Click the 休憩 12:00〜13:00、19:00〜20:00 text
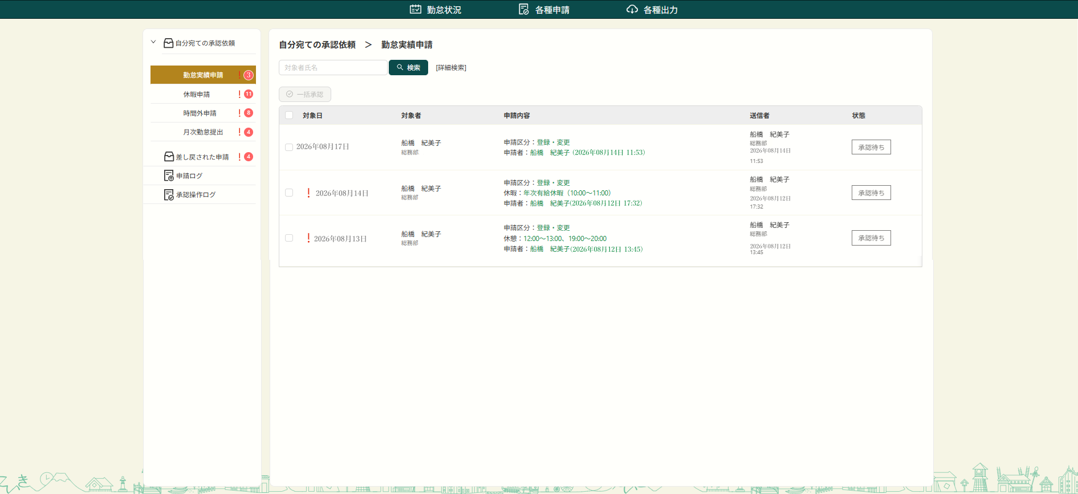Image resolution: width=1078 pixels, height=494 pixels. point(555,239)
